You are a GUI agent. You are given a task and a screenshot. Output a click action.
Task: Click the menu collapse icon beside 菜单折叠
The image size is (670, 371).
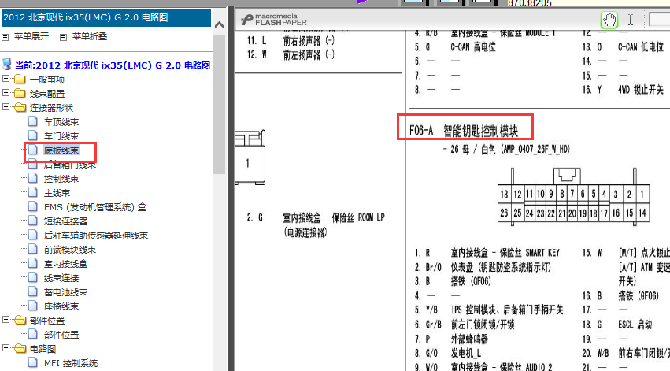[x=63, y=37]
